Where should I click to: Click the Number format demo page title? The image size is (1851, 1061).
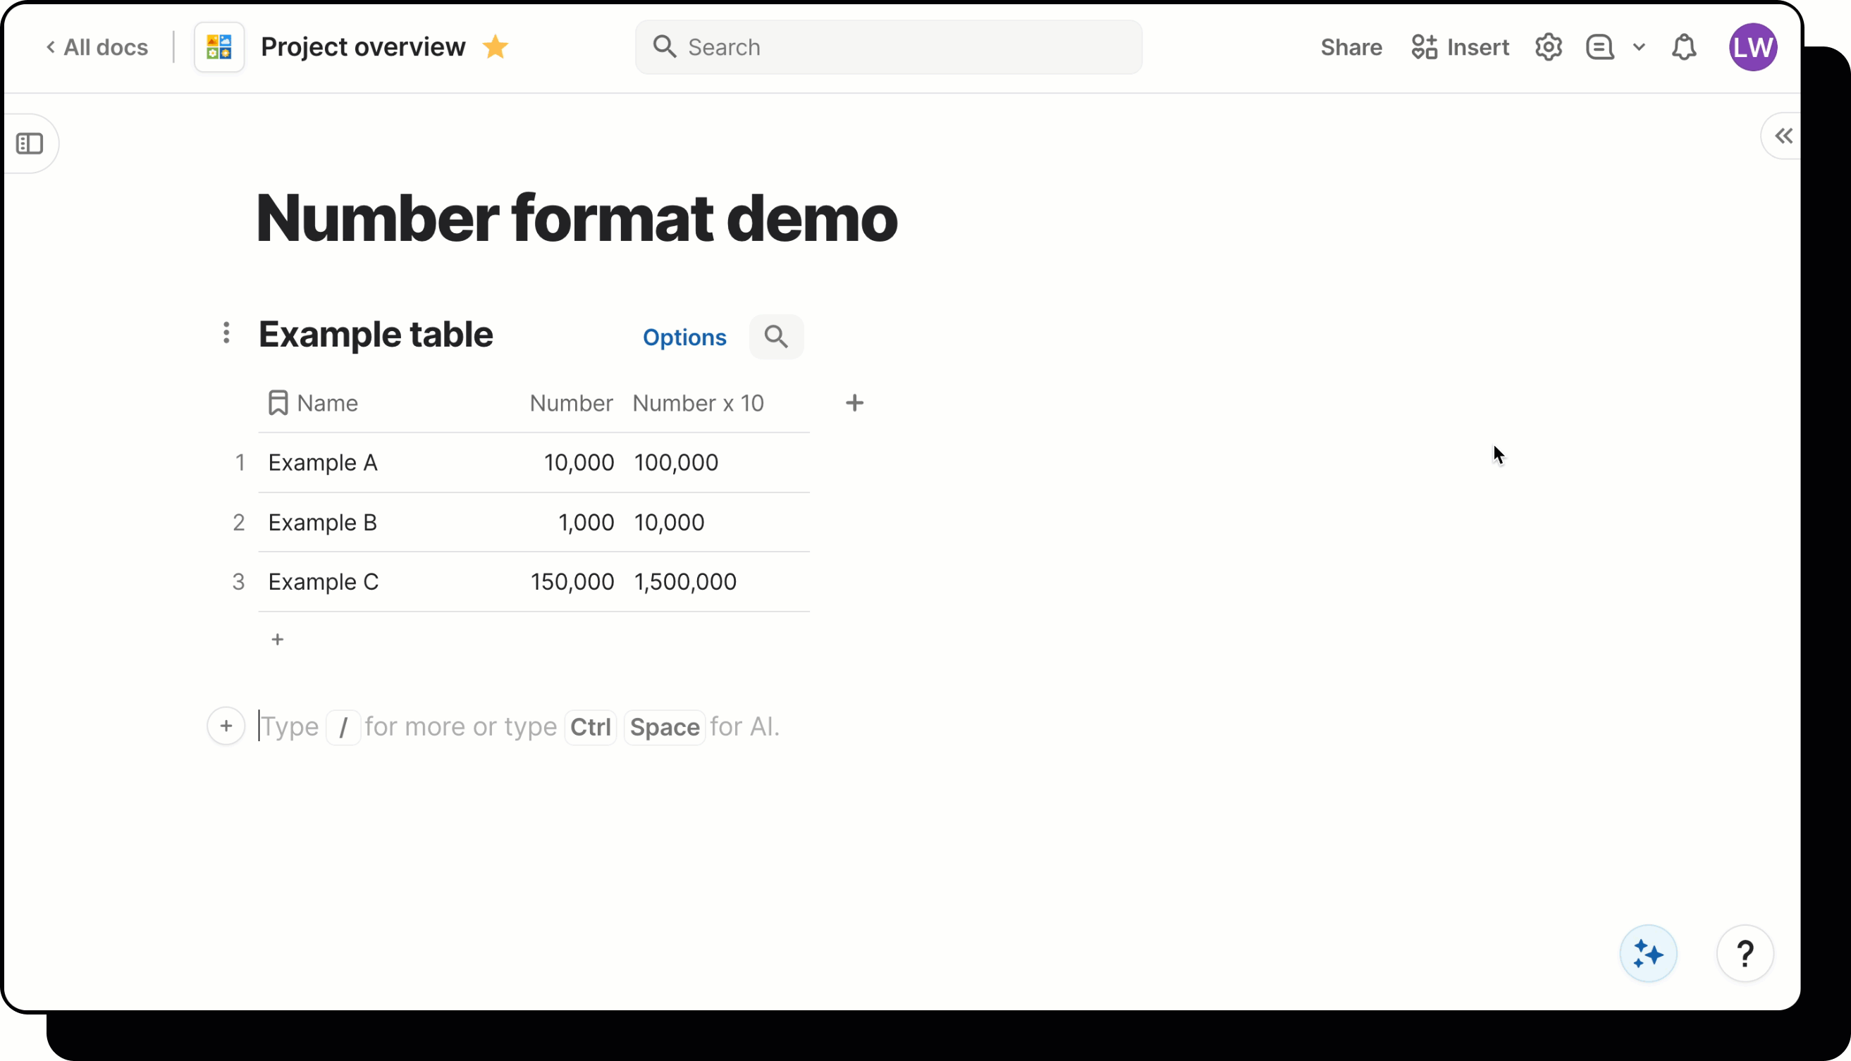577,218
